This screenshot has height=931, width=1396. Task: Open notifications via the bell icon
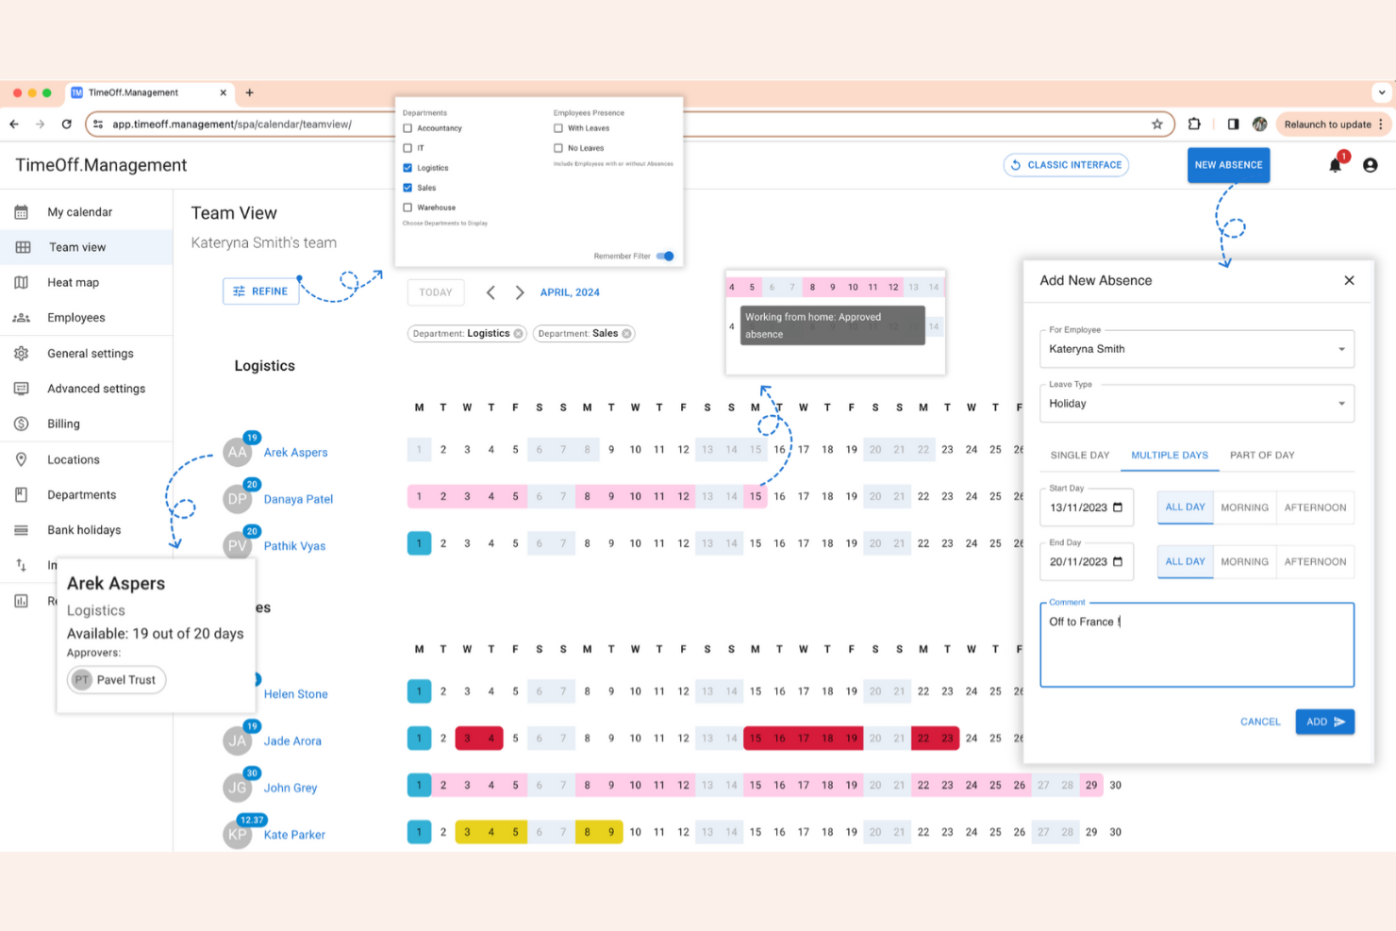[x=1335, y=164]
